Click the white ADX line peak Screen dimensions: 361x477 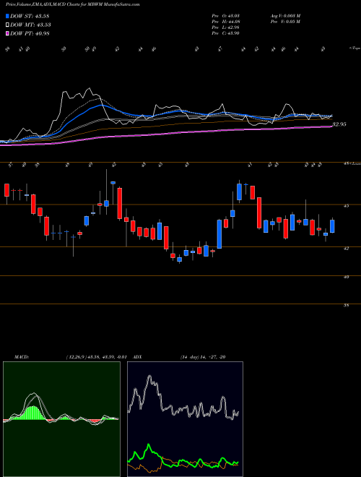pyautogui.click(x=149, y=377)
